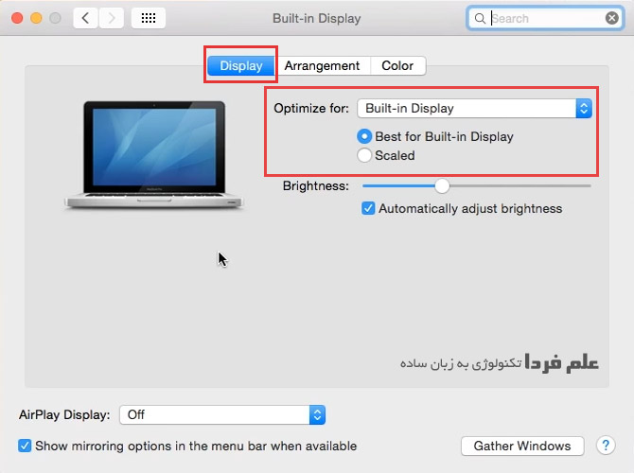Minimize the window with the yellow button

click(36, 18)
